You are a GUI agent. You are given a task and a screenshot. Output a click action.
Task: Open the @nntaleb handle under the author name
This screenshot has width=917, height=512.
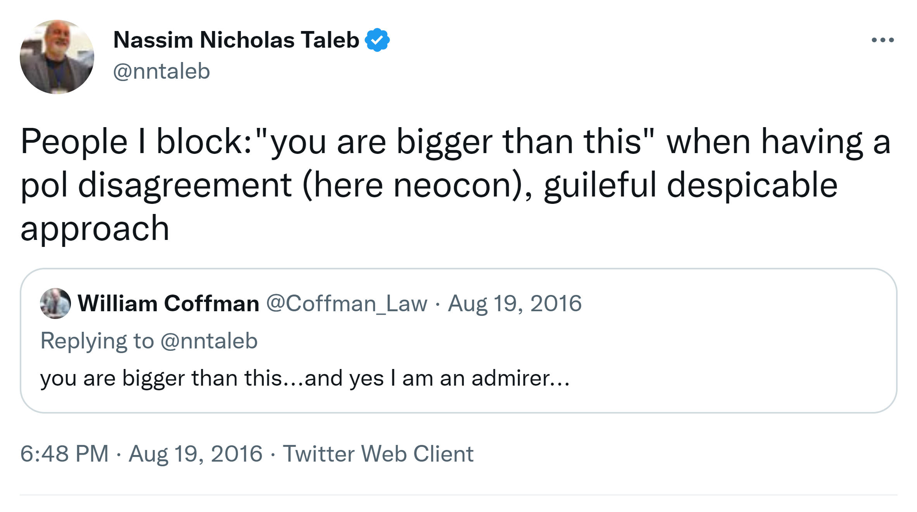(161, 71)
